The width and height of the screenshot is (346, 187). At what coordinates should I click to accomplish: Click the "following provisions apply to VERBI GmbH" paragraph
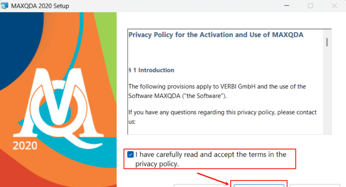pyautogui.click(x=217, y=91)
